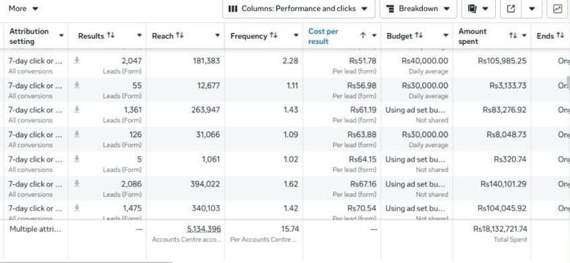Screen dimensions: 570x263
Task: Click the reach value 31,066
Action: point(208,134)
